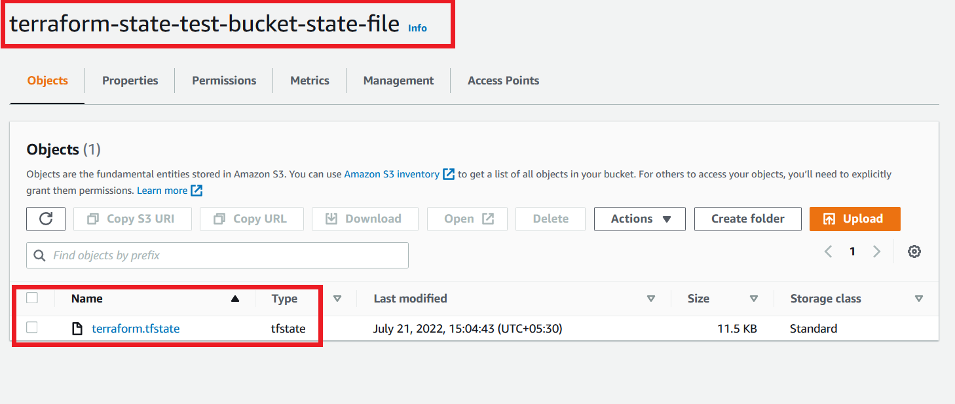Click the next page arrow
Image resolution: width=955 pixels, height=404 pixels.
tap(876, 251)
